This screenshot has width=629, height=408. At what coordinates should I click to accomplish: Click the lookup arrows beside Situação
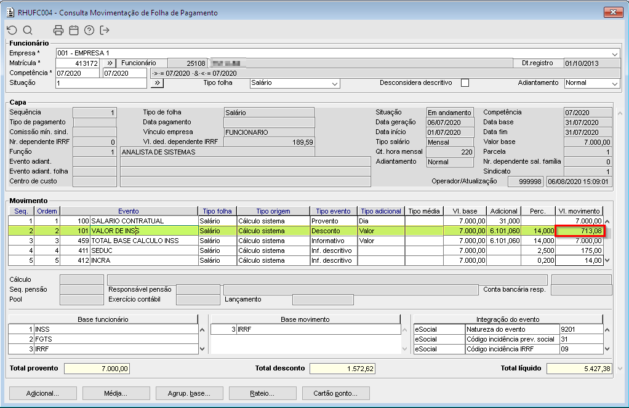tap(156, 83)
